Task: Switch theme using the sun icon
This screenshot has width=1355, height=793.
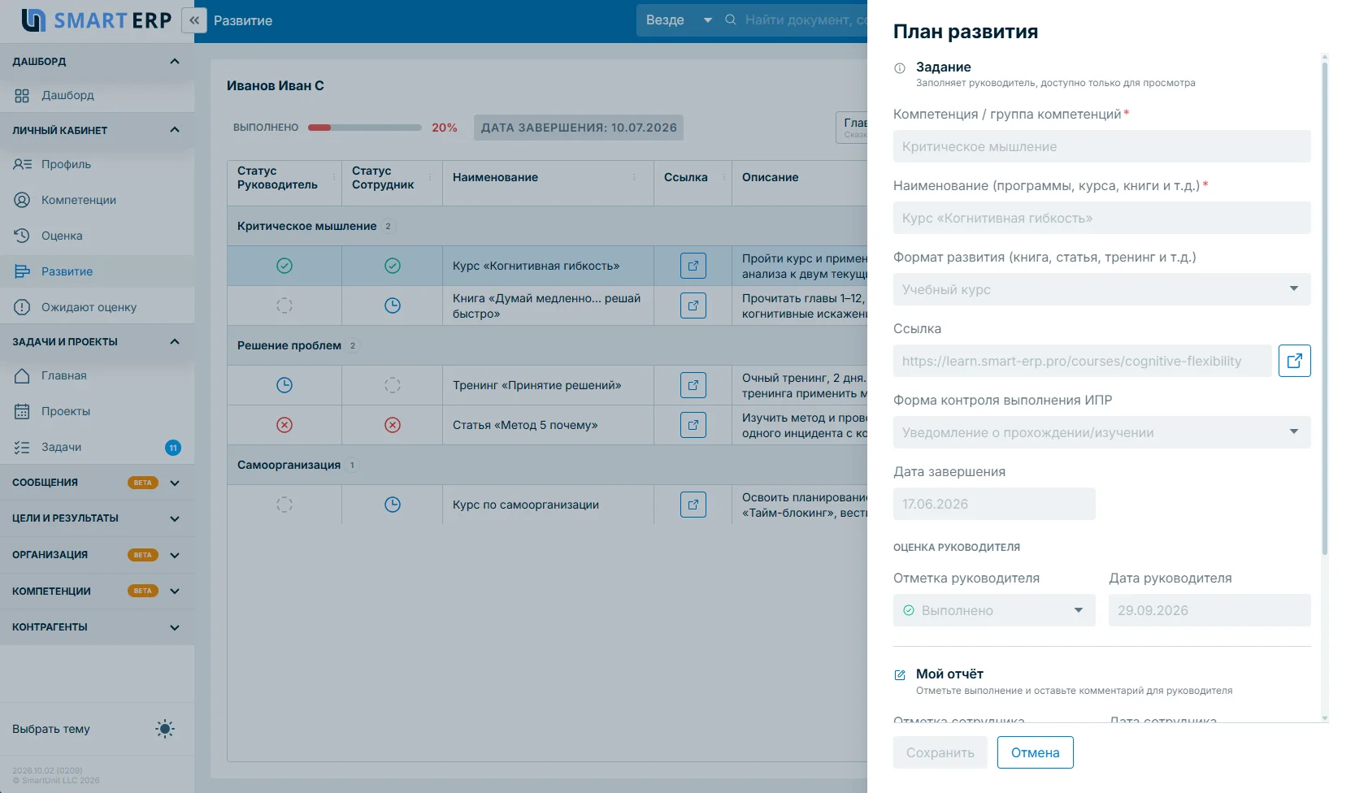Action: pyautogui.click(x=165, y=729)
